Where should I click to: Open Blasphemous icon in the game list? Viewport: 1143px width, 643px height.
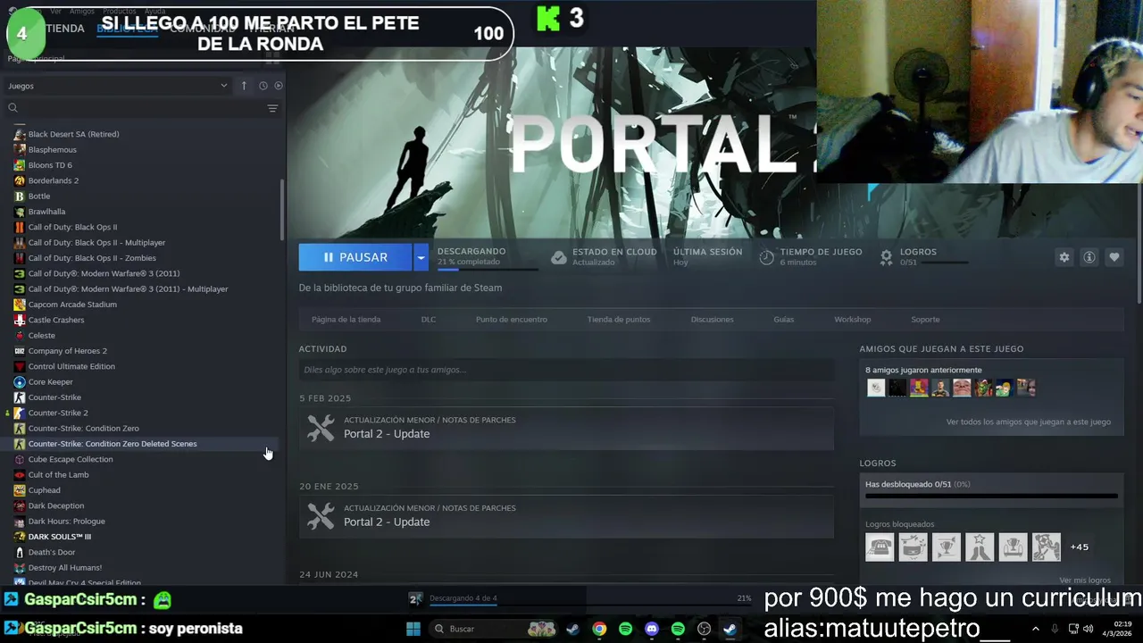pyautogui.click(x=20, y=149)
